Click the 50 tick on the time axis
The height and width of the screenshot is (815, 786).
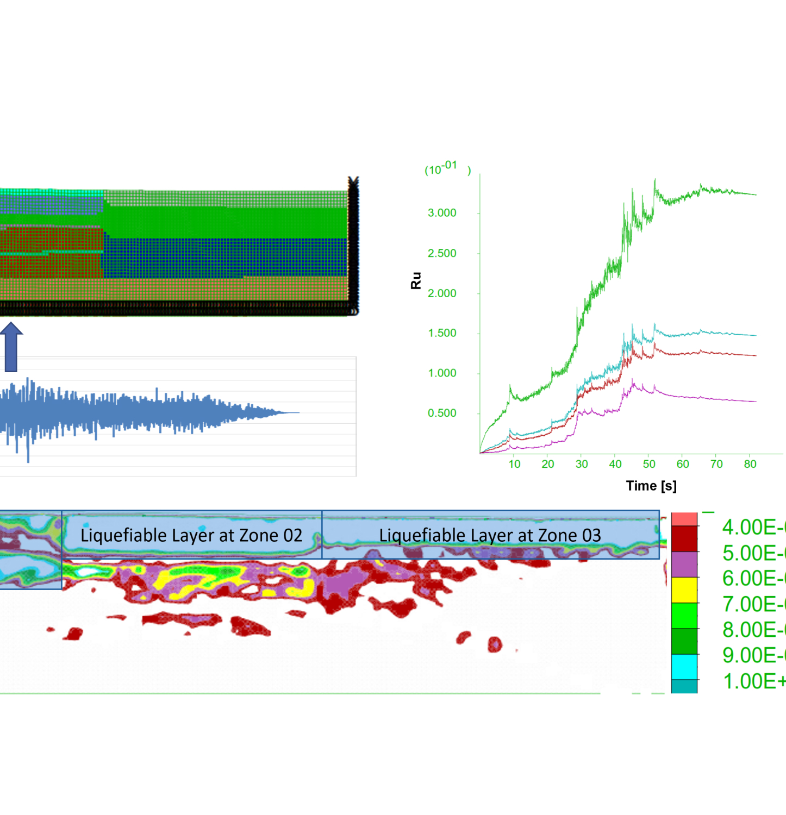pos(649,464)
